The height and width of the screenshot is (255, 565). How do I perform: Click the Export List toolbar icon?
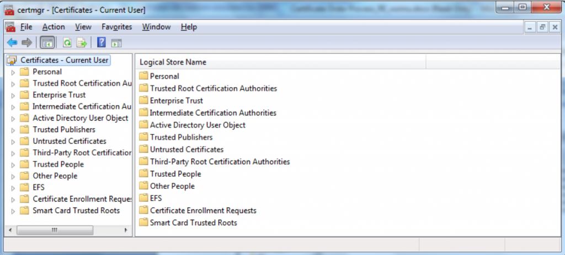(82, 43)
